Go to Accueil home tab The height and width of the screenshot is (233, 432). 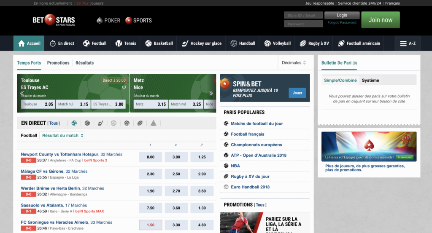(29, 43)
